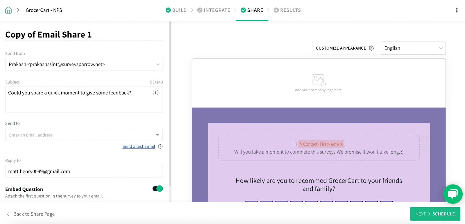Switch to the BUILD step
This screenshot has width=465, height=224.
coord(176,10)
